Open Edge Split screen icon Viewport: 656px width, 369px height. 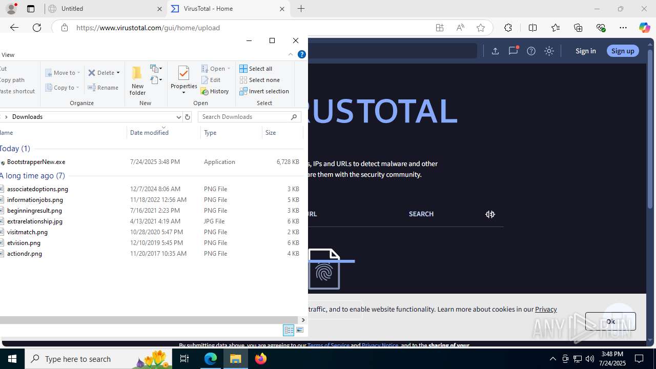click(532, 28)
